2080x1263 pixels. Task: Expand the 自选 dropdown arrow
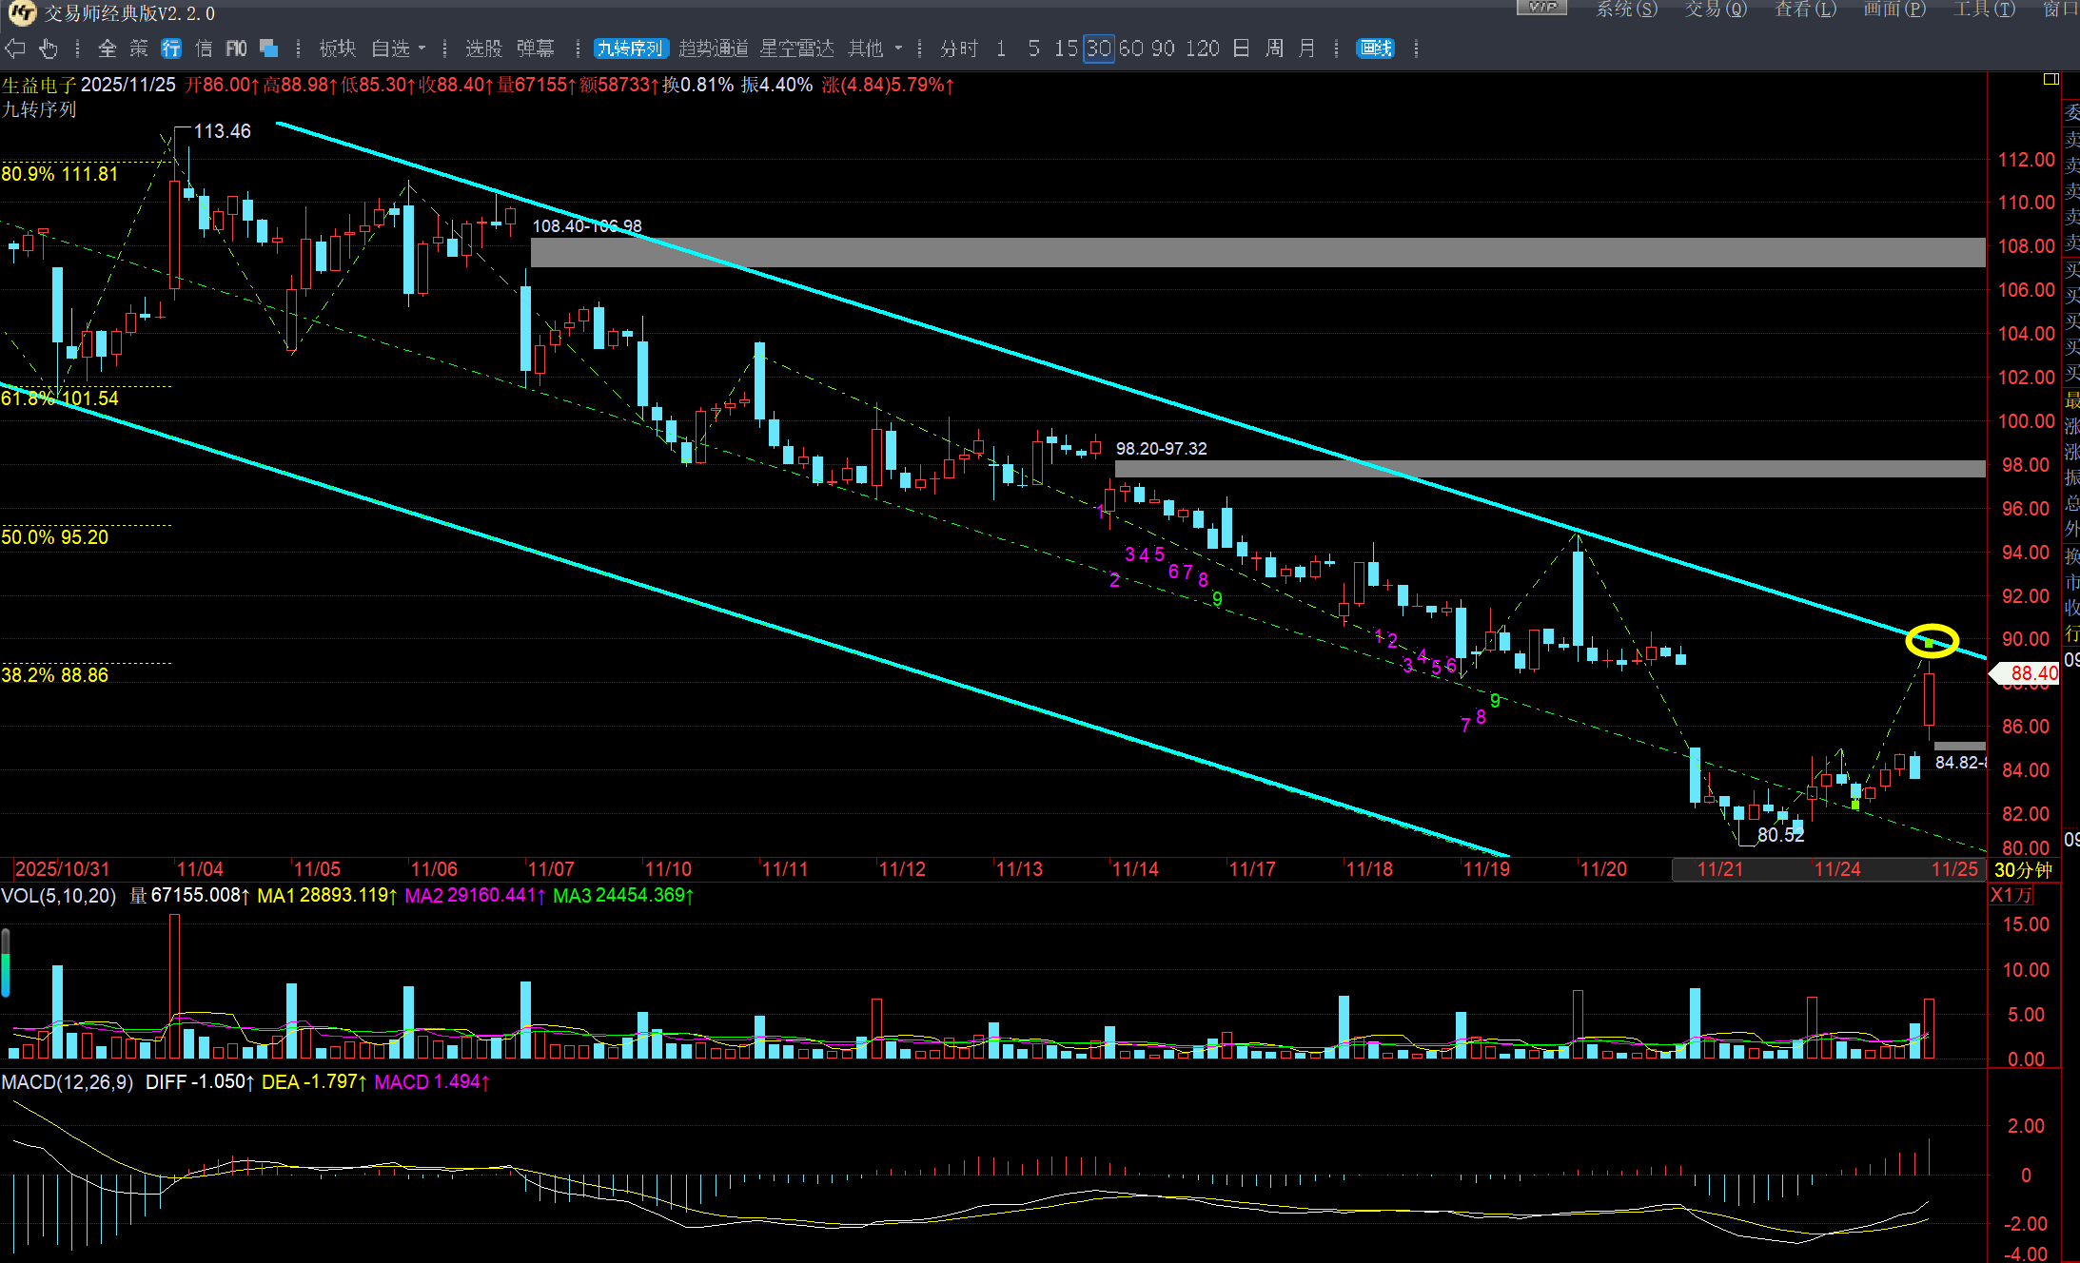click(x=422, y=49)
